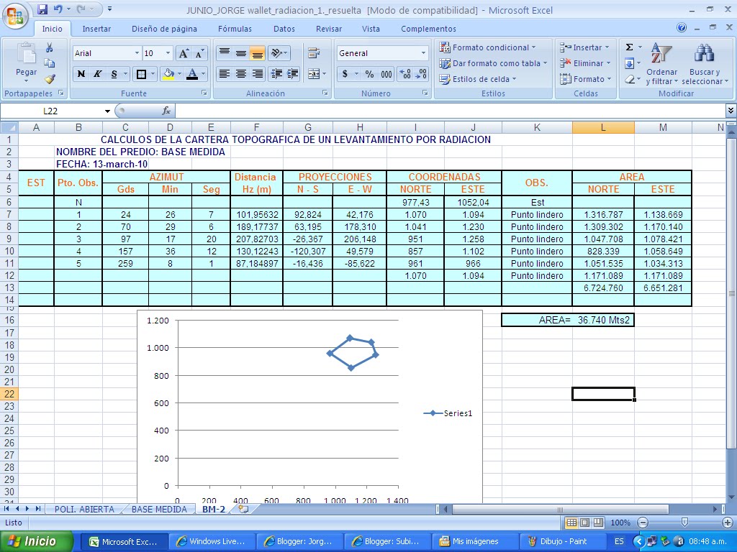Switch to the Insertar tab
This screenshot has height=552, width=737.
96,29
